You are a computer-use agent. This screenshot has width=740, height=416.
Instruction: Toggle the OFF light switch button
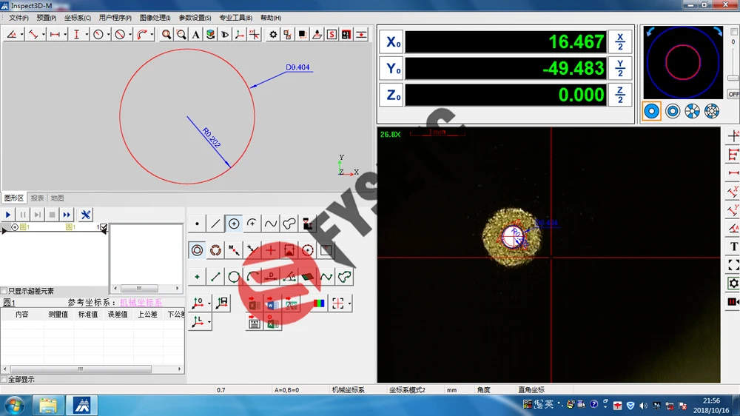pyautogui.click(x=733, y=94)
